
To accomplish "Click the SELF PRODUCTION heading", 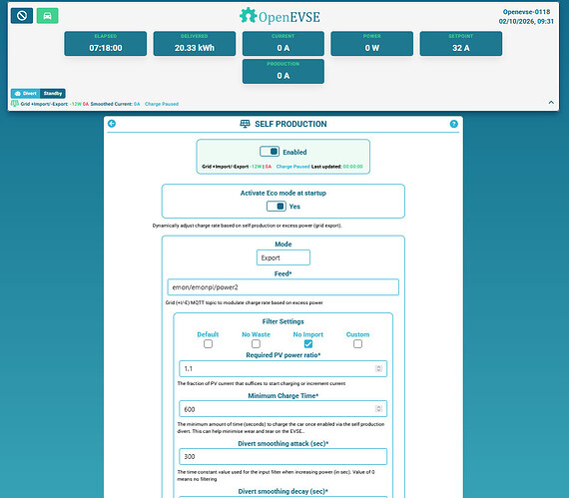I will coord(290,124).
